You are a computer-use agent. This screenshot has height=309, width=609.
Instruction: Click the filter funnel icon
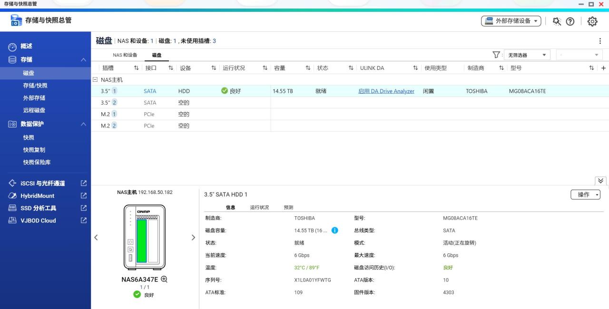(496, 55)
